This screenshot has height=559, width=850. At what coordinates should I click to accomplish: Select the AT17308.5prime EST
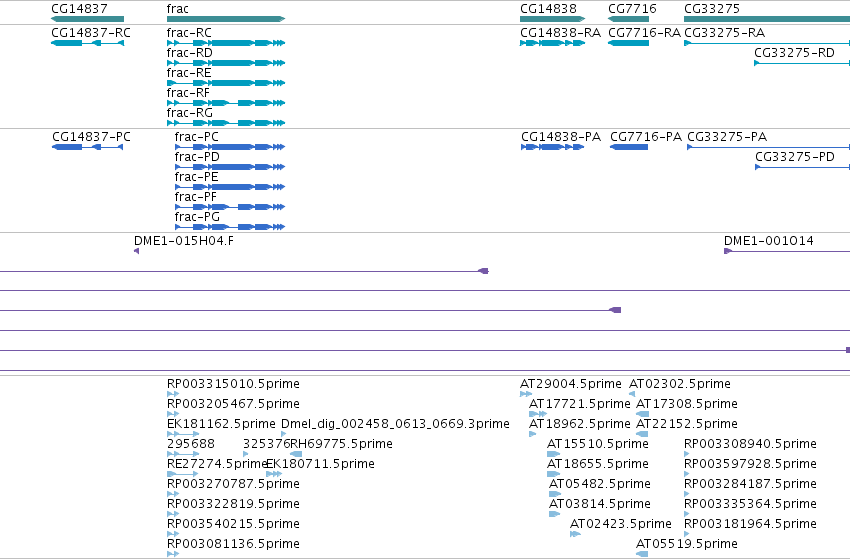point(642,414)
